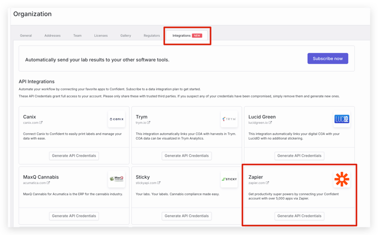Click external link icon next to acumatica.com

coord(48,182)
